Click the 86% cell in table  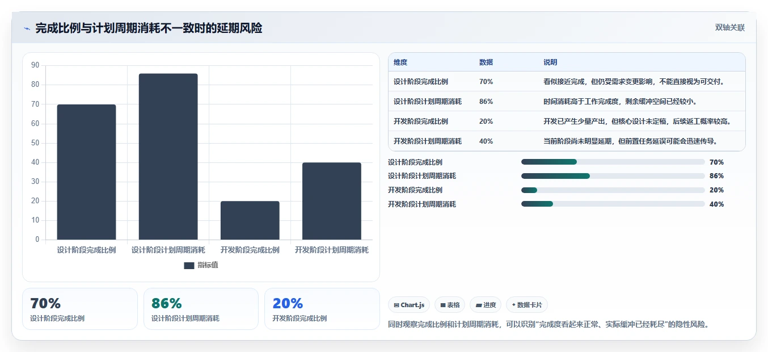coord(486,102)
